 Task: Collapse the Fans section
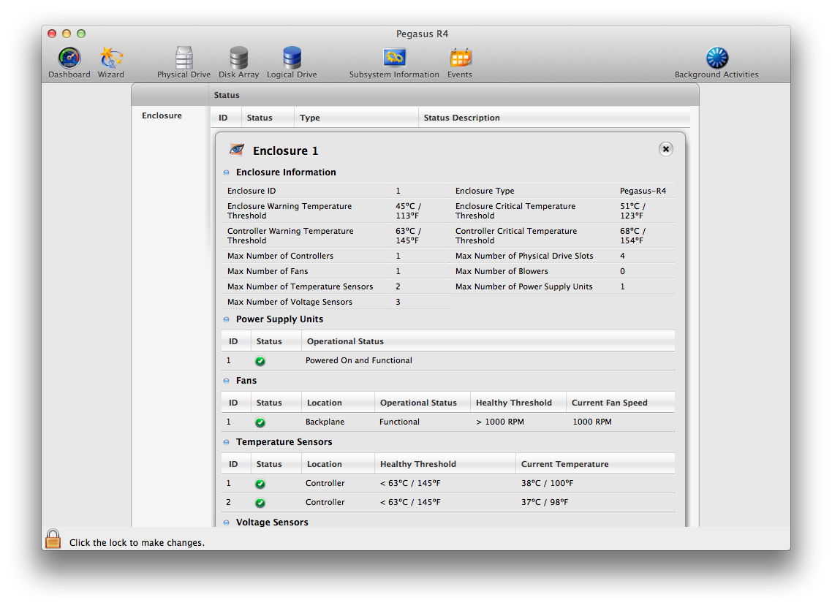227,381
